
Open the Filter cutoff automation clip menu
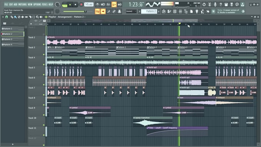point(148,128)
